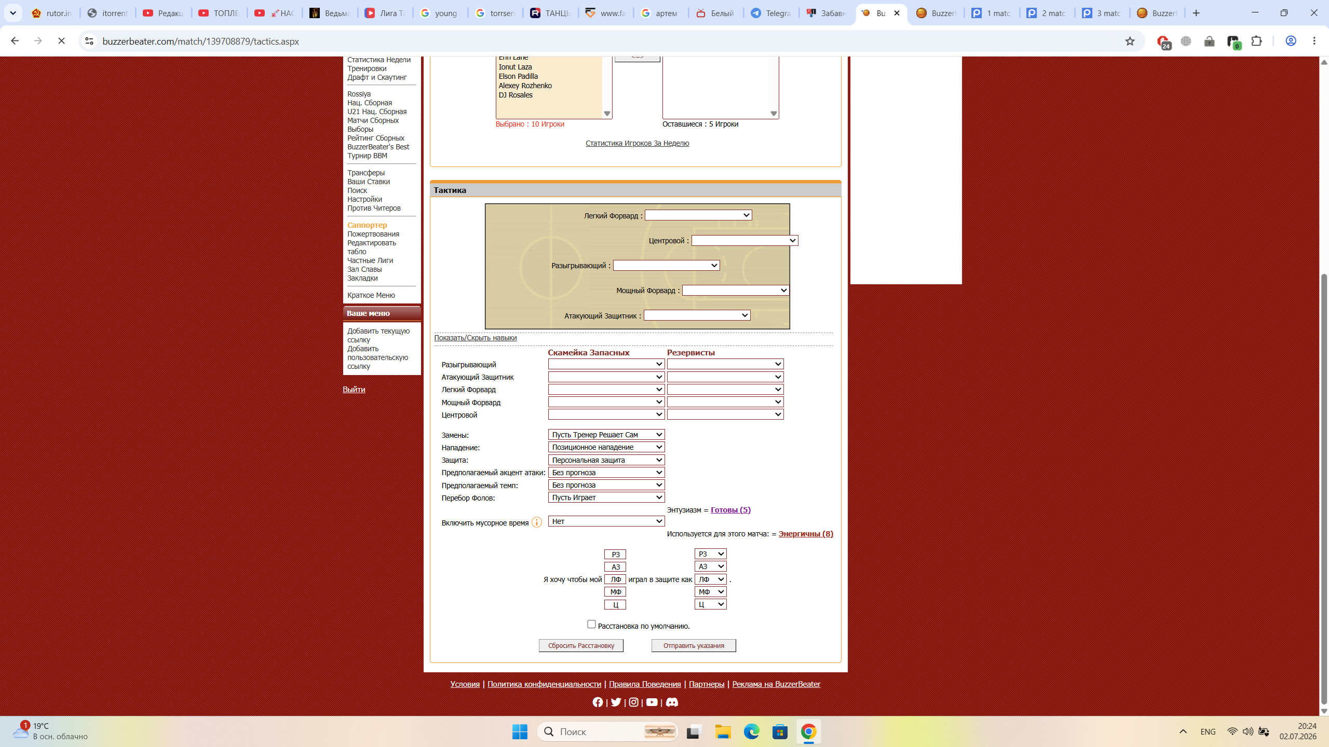
Task: Open Драфт и Скаутинг in the side menu
Action: click(377, 77)
